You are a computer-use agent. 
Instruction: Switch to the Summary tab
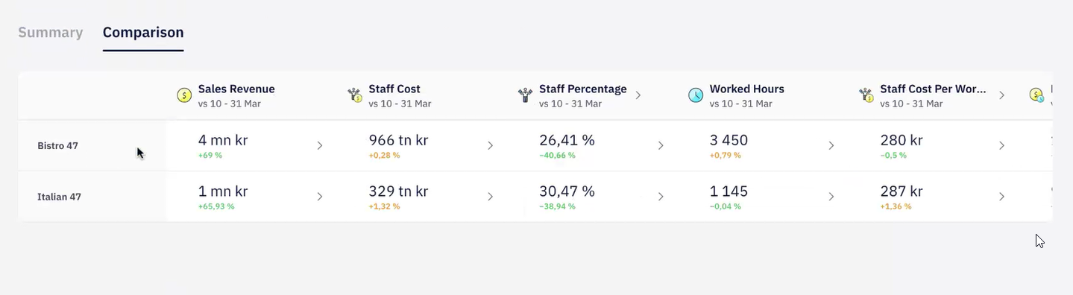click(x=51, y=33)
